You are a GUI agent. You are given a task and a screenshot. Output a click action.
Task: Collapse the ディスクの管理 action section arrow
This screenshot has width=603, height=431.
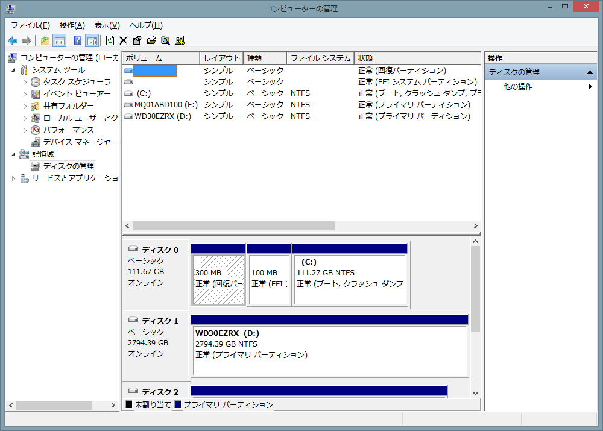pyautogui.click(x=590, y=72)
